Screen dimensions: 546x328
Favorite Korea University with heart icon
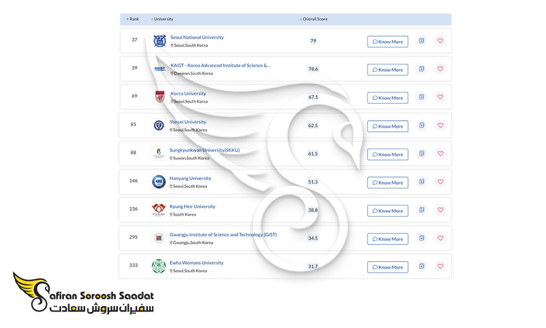[440, 97]
